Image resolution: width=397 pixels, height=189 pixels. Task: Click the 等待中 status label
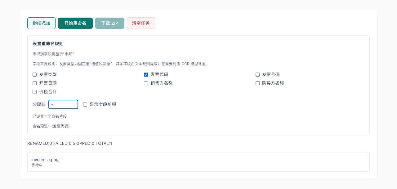click(37, 165)
